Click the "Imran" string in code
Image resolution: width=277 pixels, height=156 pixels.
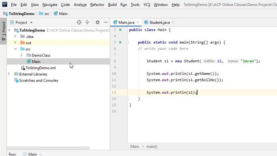248,61
